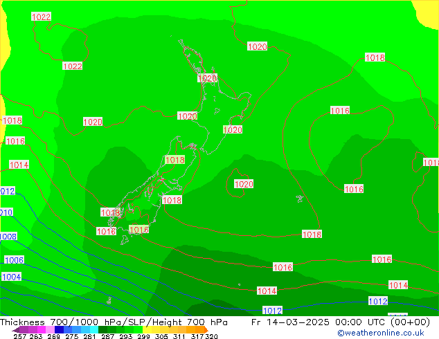The width and height of the screenshot is (439, 339).
Task: Select the blue 1008 isobar label
Action: pyautogui.click(x=8, y=237)
